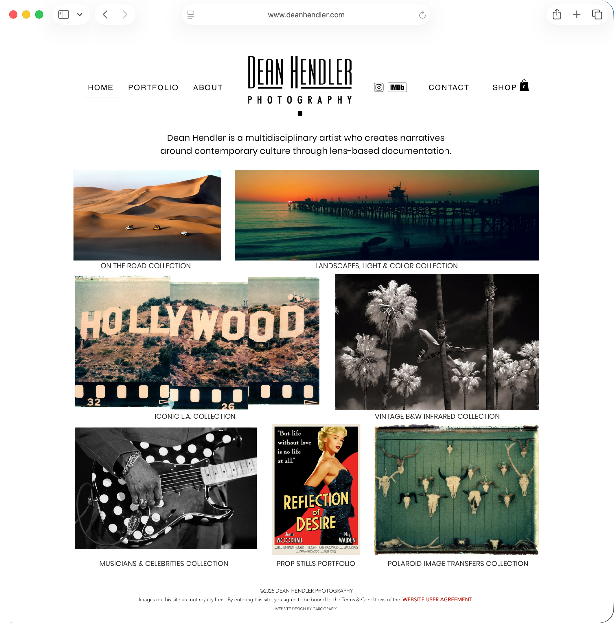Open the sunset pier photo thumbnail

tap(386, 215)
